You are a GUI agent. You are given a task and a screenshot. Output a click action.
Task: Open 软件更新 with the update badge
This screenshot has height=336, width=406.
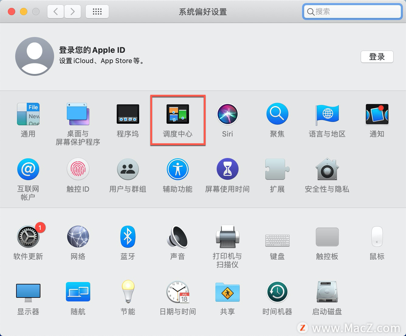click(28, 237)
